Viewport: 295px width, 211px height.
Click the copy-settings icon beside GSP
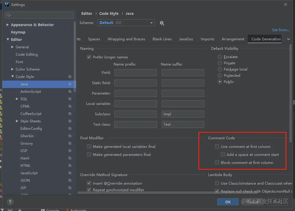coord(70,151)
